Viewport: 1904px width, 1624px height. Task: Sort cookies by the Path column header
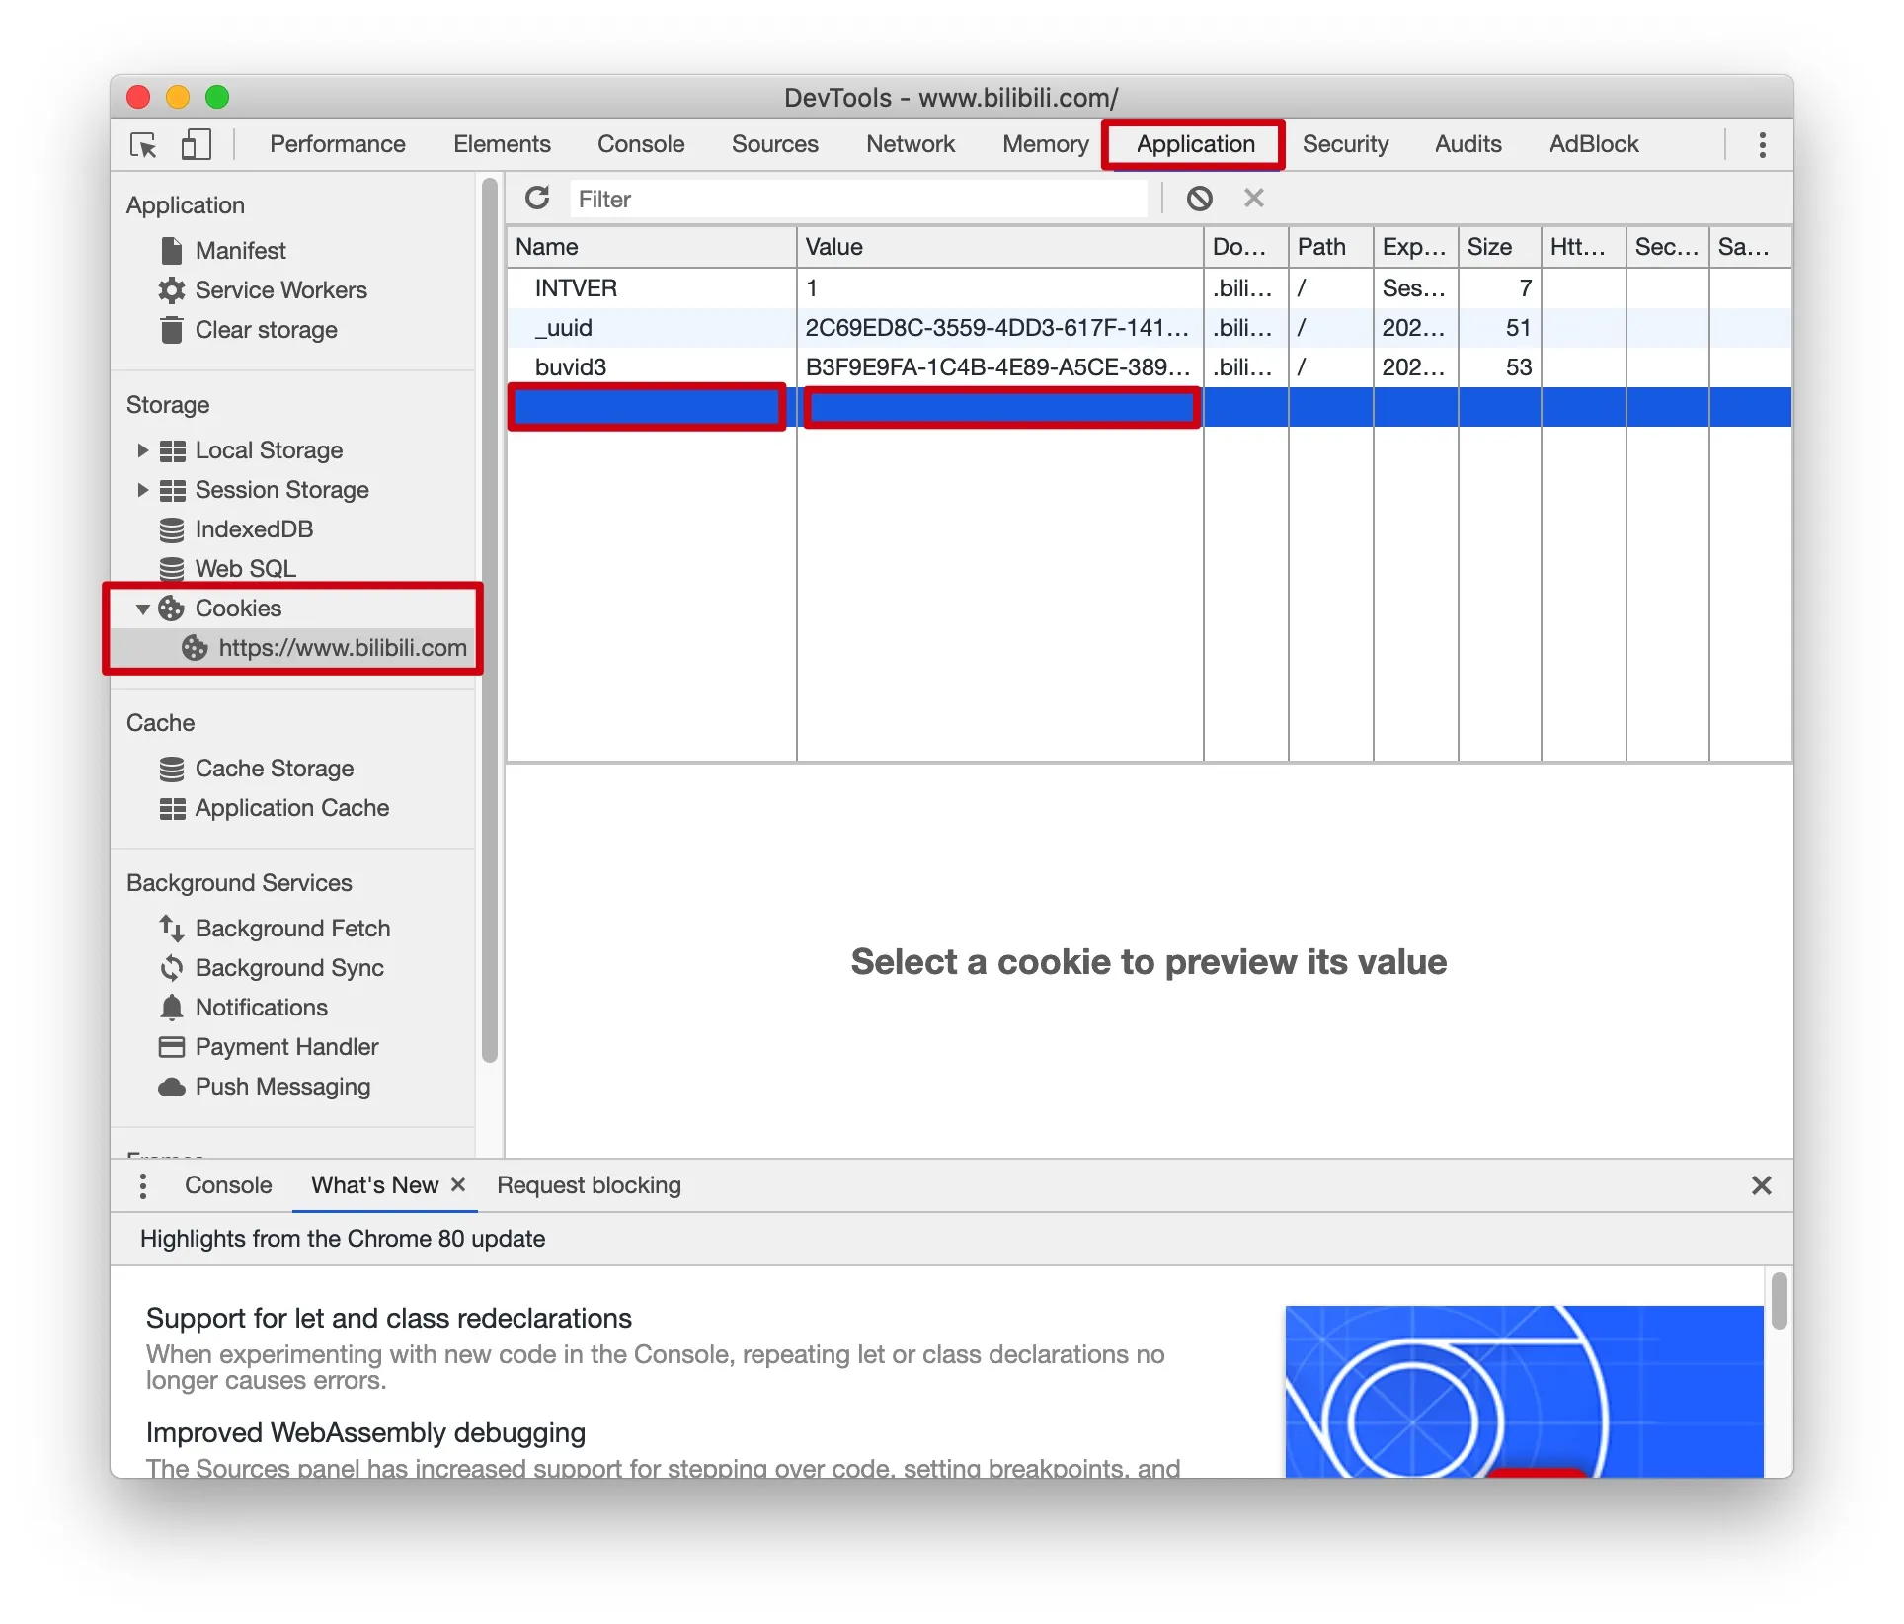click(1330, 247)
